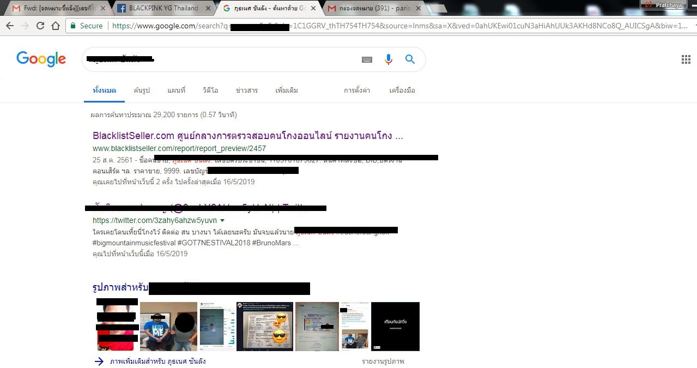Open the Google apps grid

(x=686, y=59)
